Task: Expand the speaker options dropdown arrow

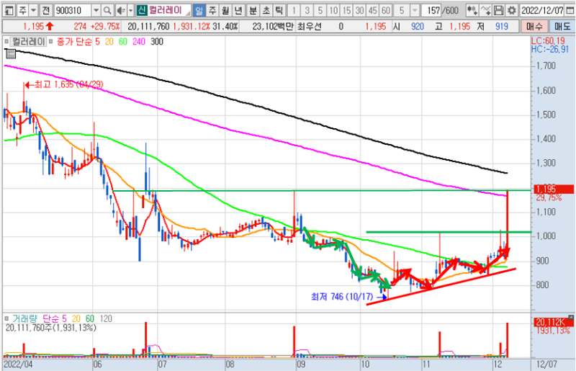Action: (x=130, y=11)
